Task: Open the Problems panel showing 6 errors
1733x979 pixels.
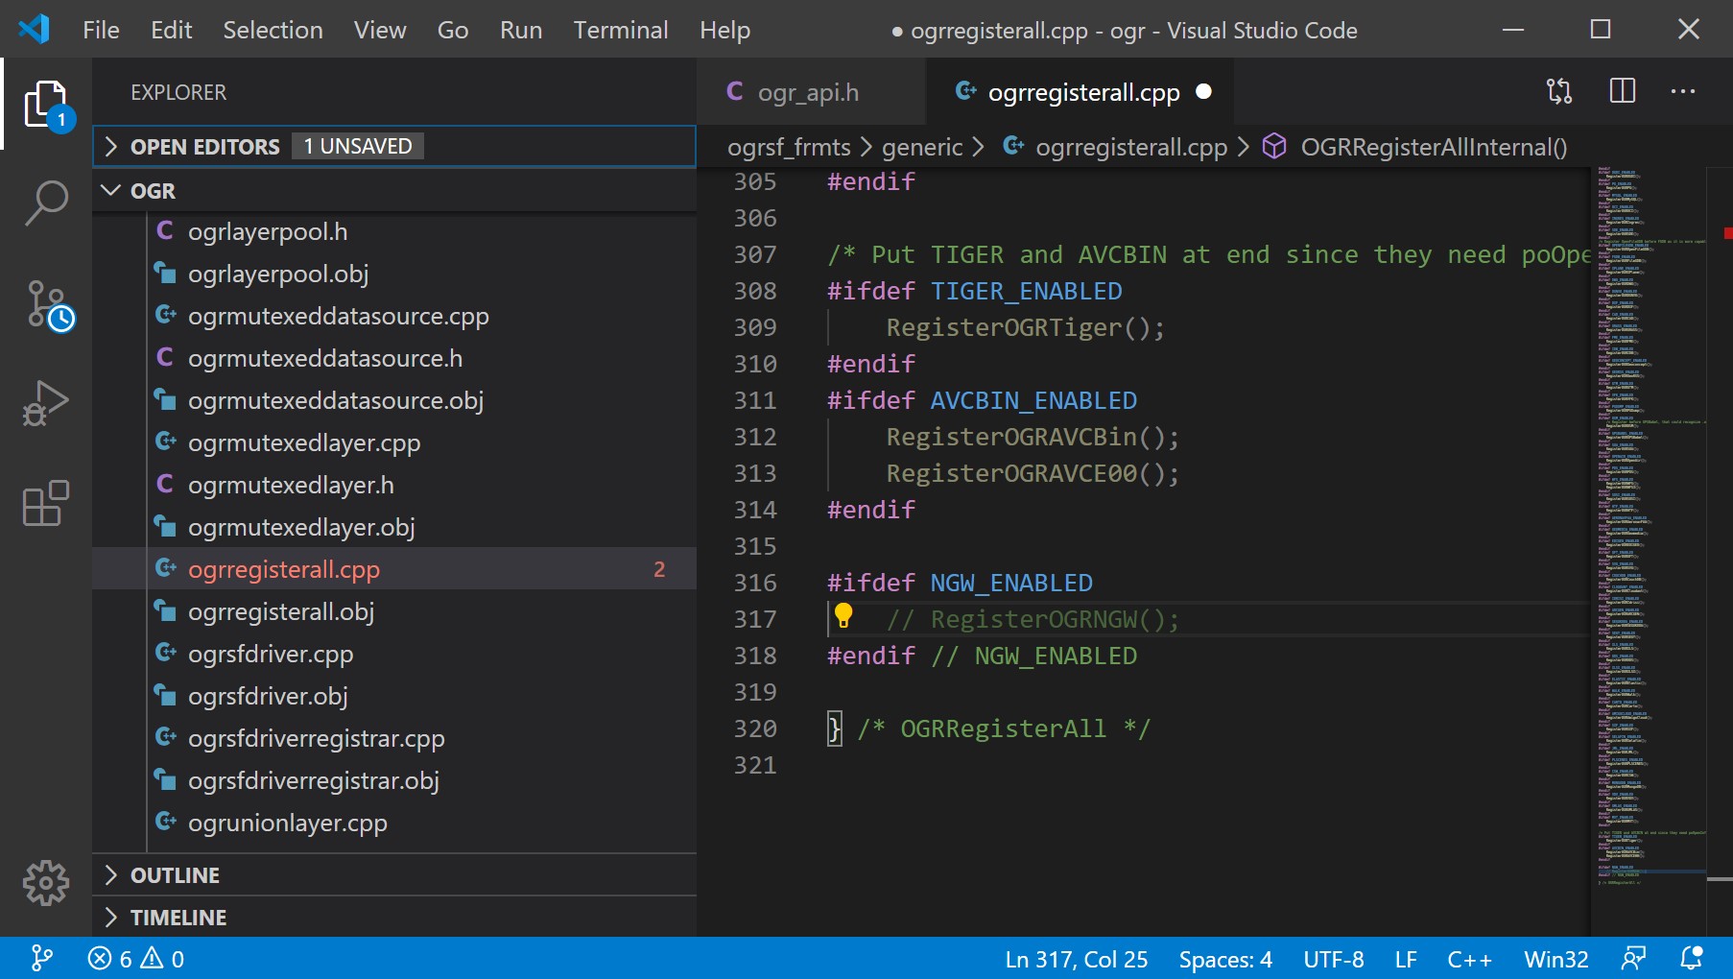Action: point(135,958)
